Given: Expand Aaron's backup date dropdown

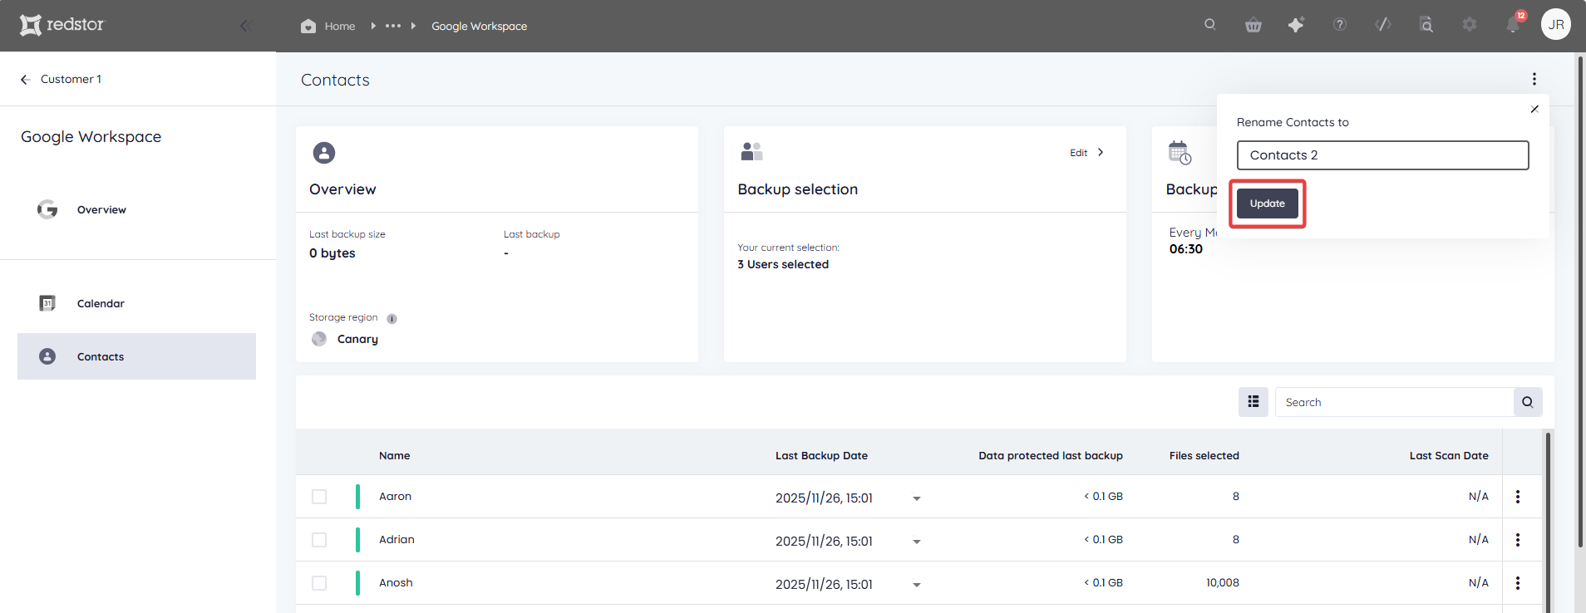Looking at the screenshot, I should click(917, 498).
